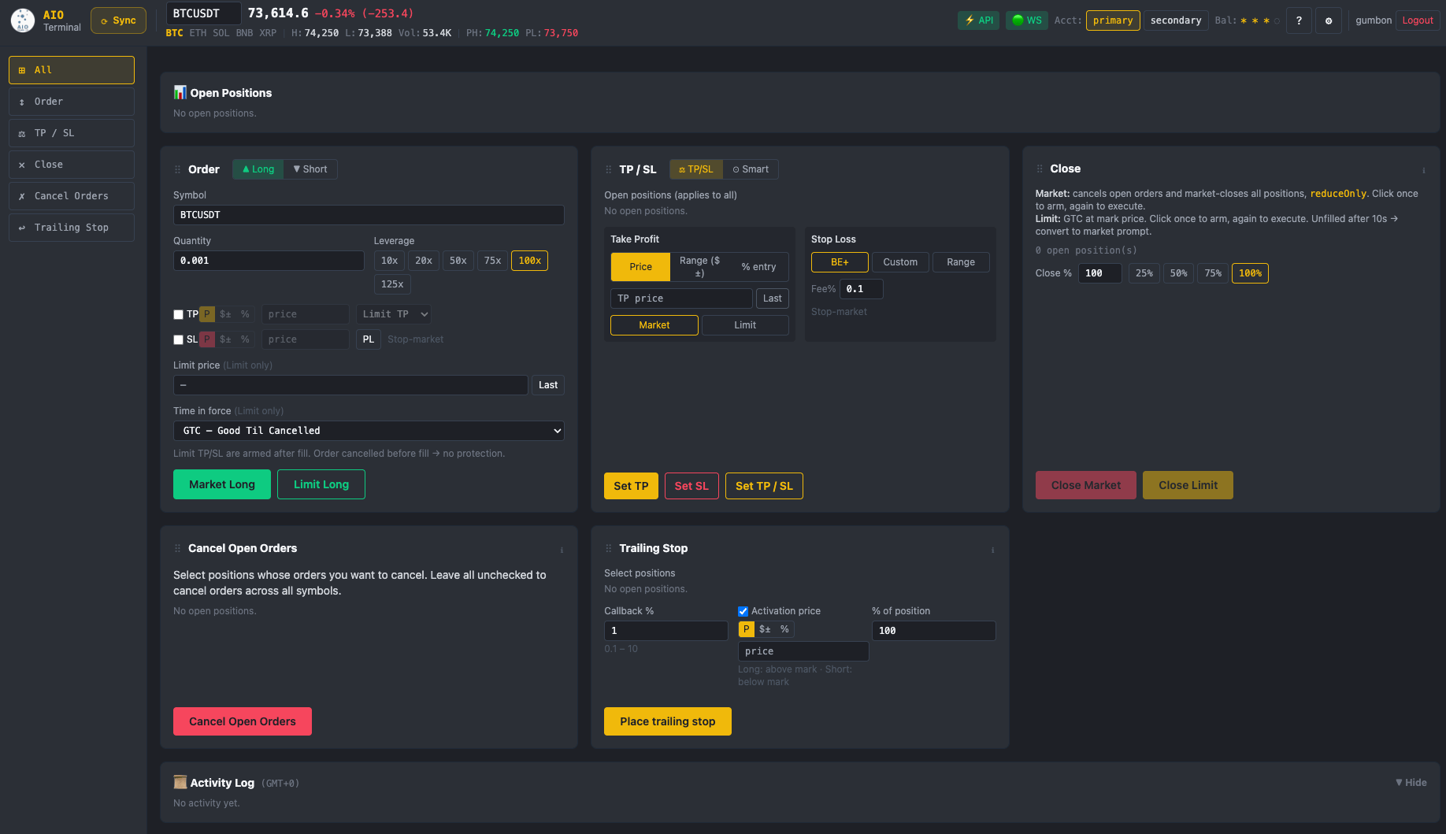Switch to primary account
Image resolution: width=1446 pixels, height=834 pixels.
click(1113, 20)
